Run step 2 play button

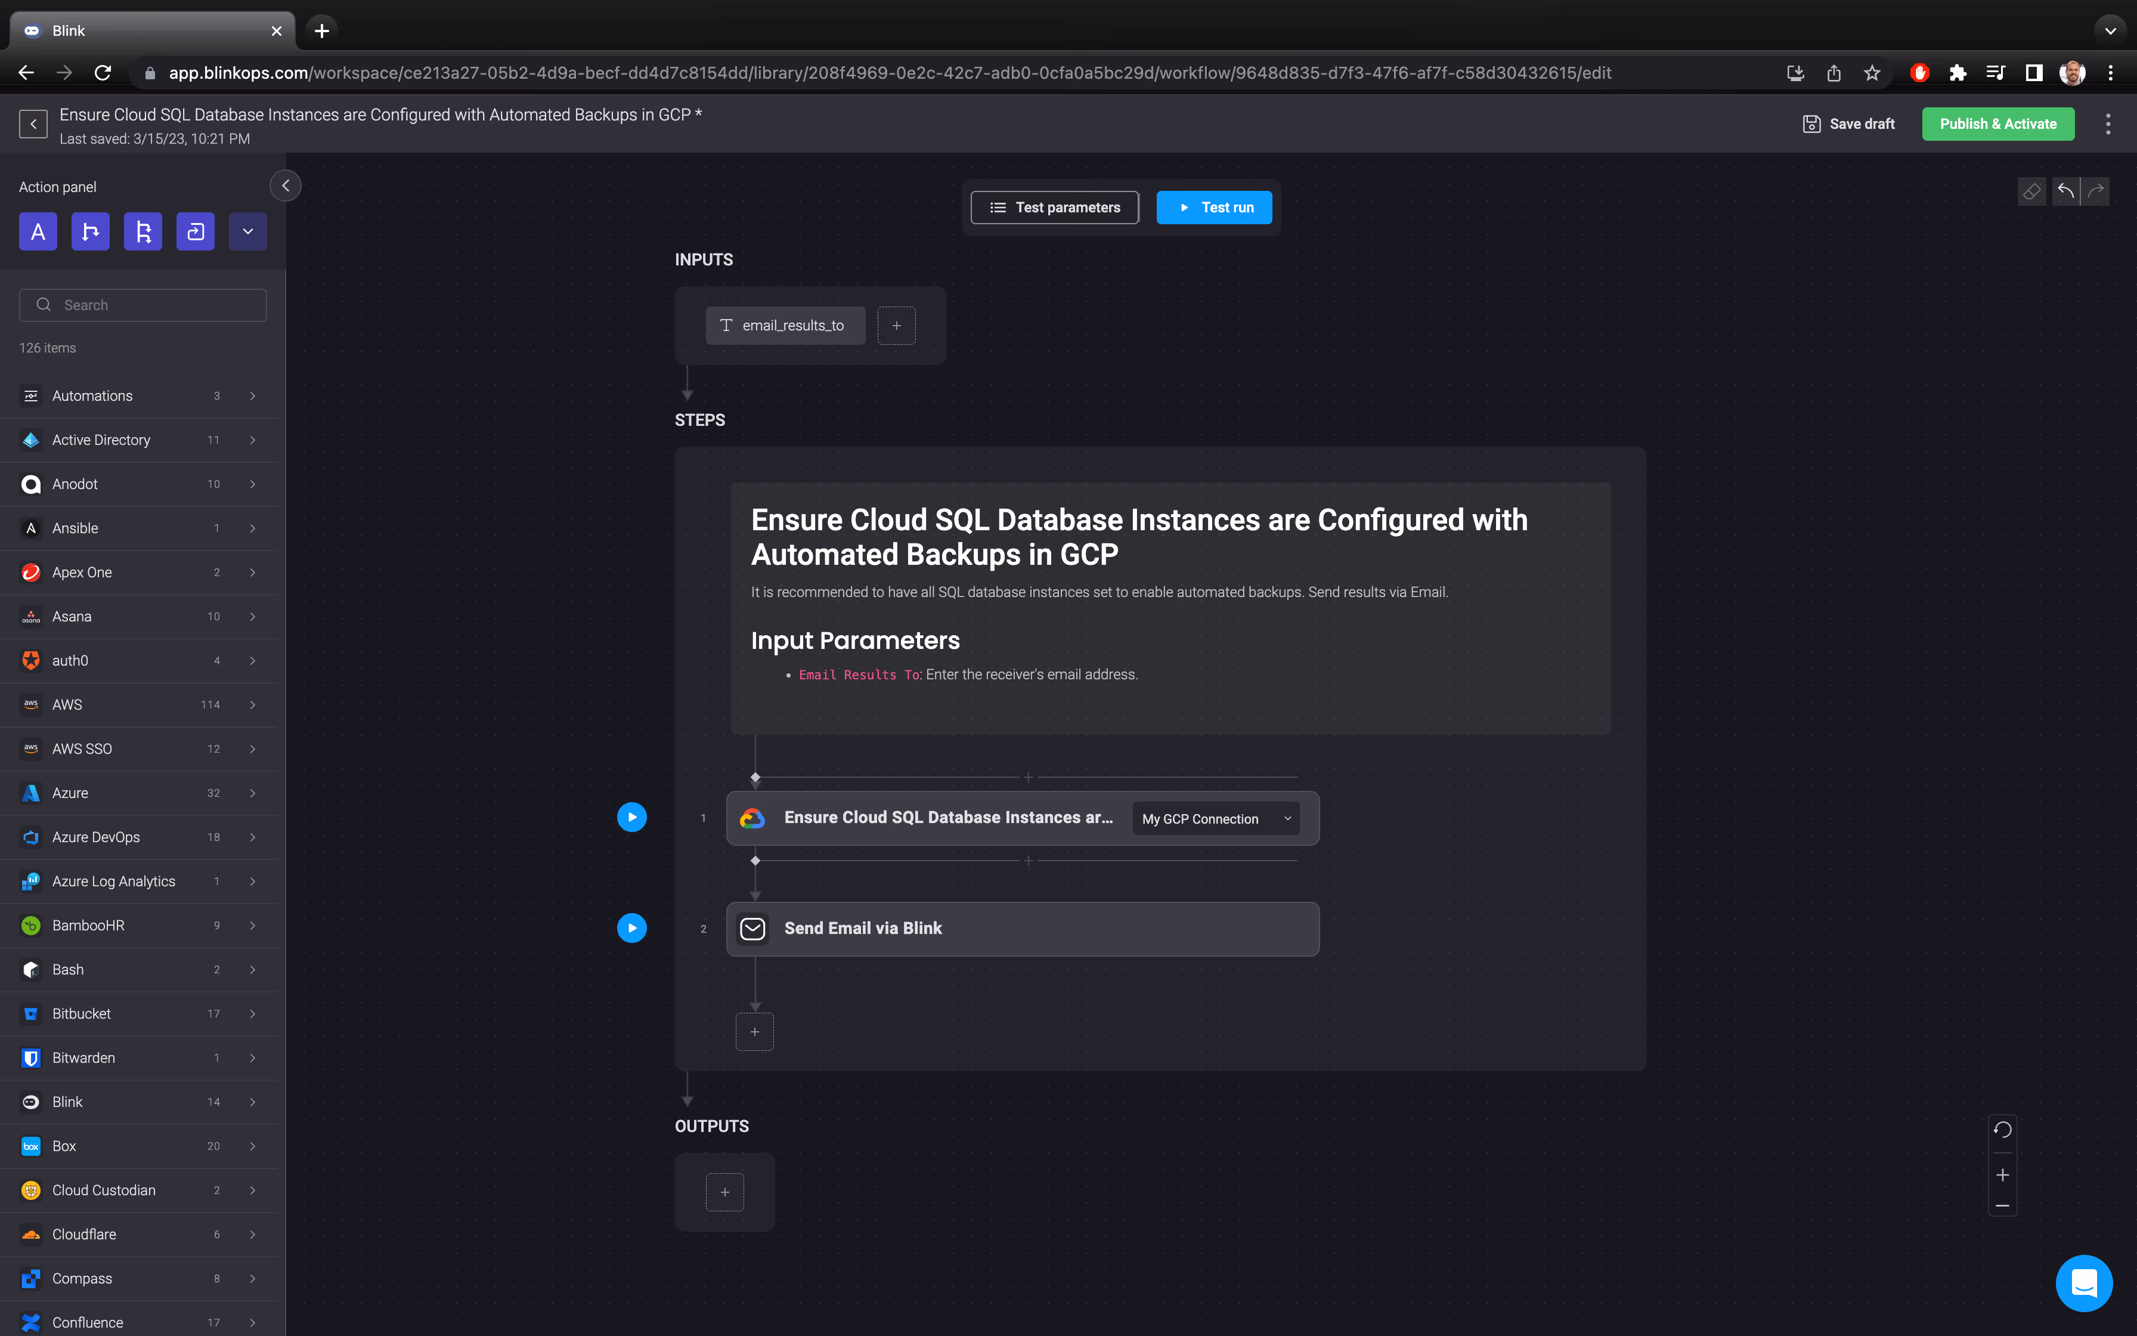click(631, 928)
